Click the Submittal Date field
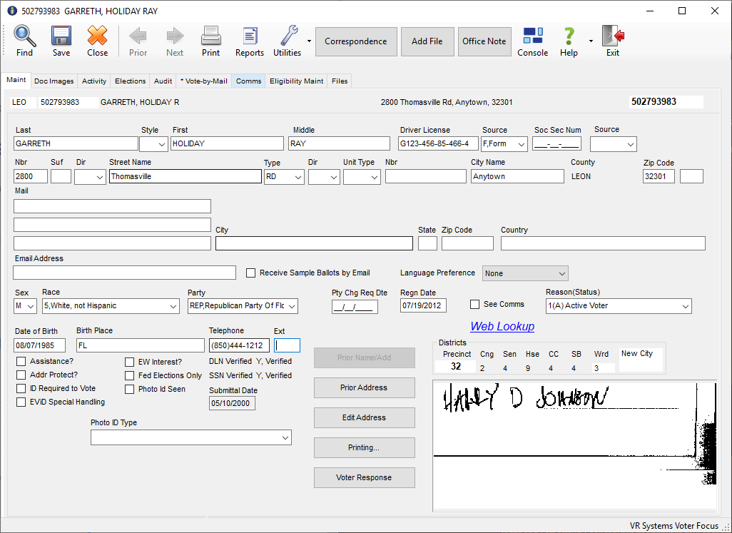 [232, 403]
